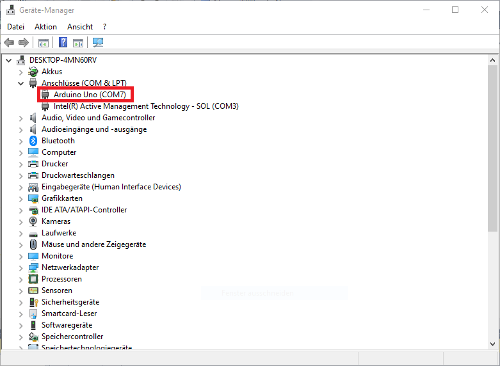Collapse the DESKTOP-4MN60RV root node
Screen dimensions: 500x366
coord(8,60)
